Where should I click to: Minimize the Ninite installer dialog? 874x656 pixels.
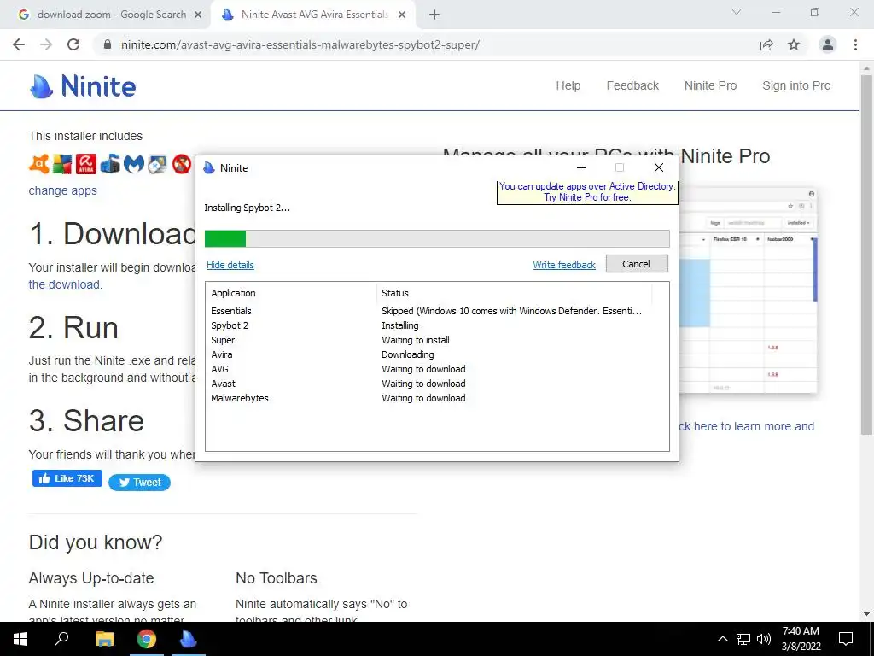click(x=580, y=167)
